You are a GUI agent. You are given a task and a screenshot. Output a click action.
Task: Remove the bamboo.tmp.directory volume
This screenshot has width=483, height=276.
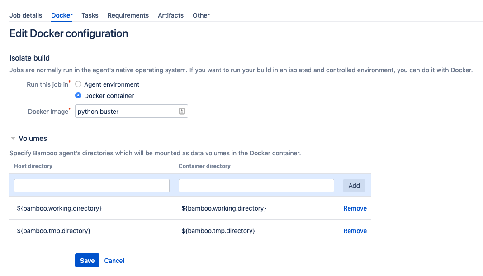coord(355,231)
